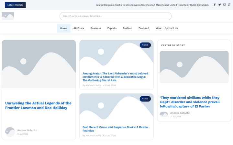Open the Facebook social icon
This screenshot has width=233, height=145.
pyautogui.click(x=215, y=5)
